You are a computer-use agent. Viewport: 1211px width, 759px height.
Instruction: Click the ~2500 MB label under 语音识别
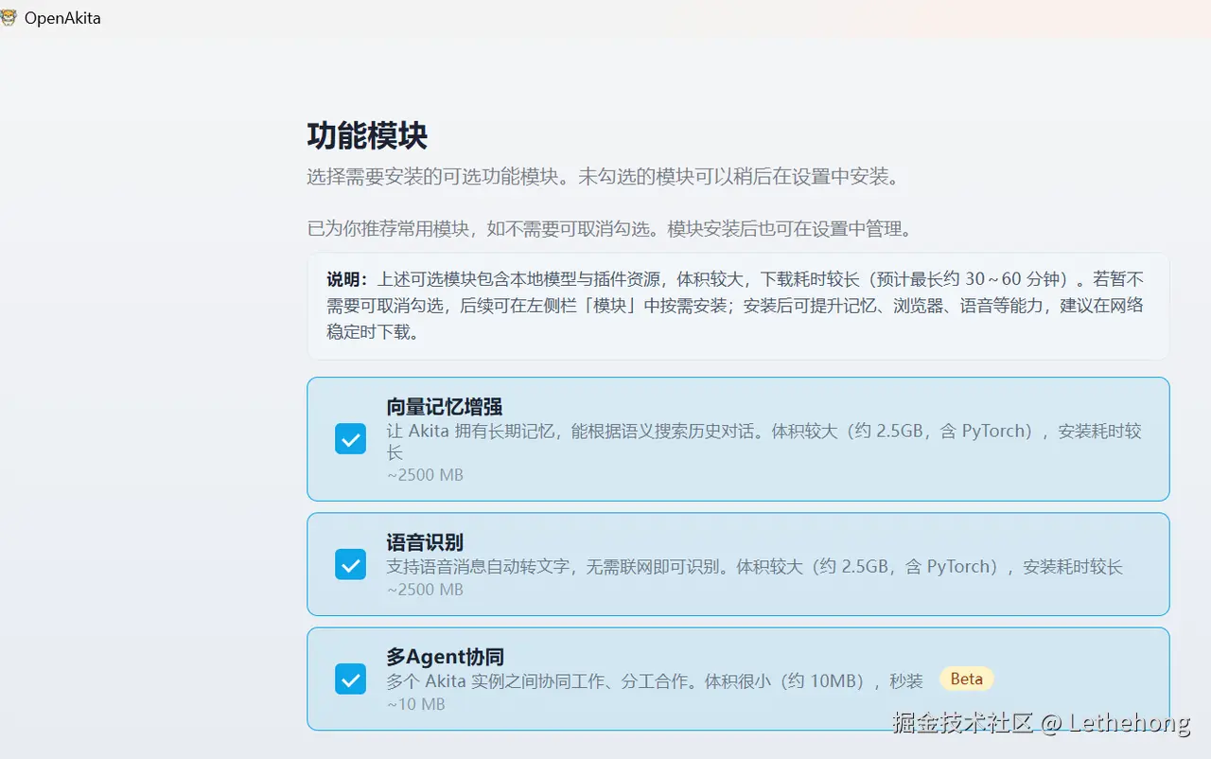pos(425,590)
